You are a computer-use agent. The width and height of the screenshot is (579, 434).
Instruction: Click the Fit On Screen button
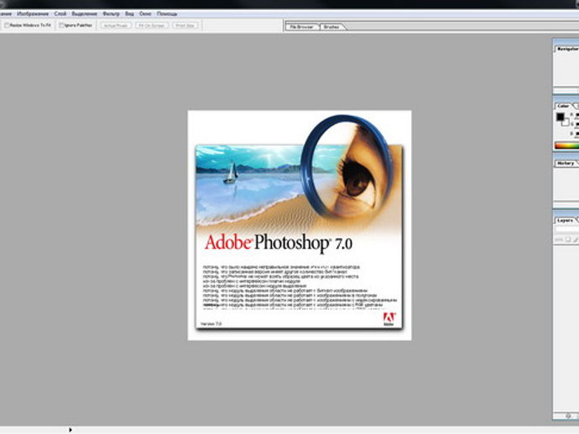(x=152, y=25)
